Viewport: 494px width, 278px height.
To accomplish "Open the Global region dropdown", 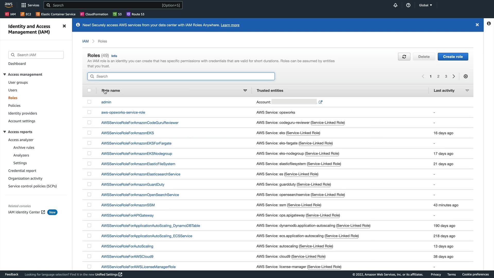I will [425, 5].
